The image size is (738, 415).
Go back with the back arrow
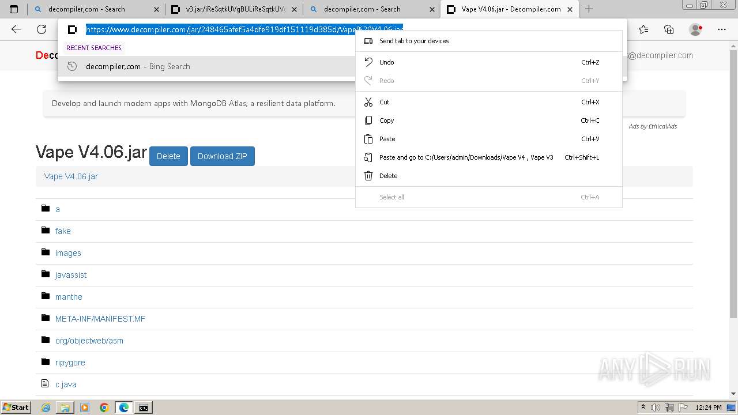pyautogui.click(x=16, y=29)
